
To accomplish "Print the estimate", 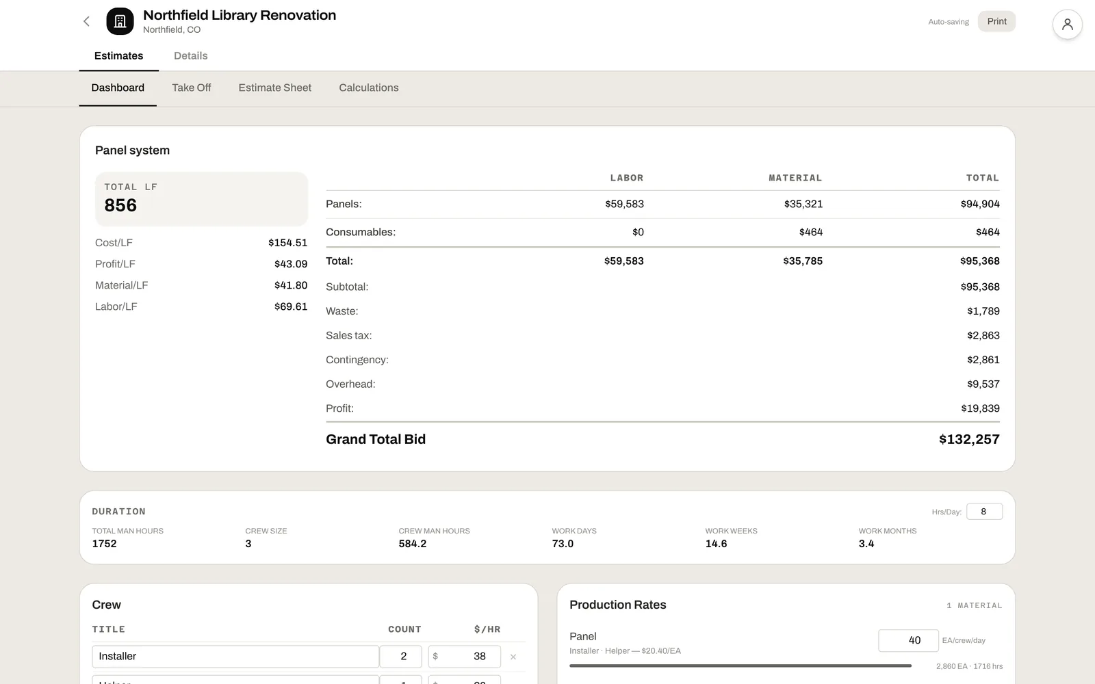I will point(996,21).
